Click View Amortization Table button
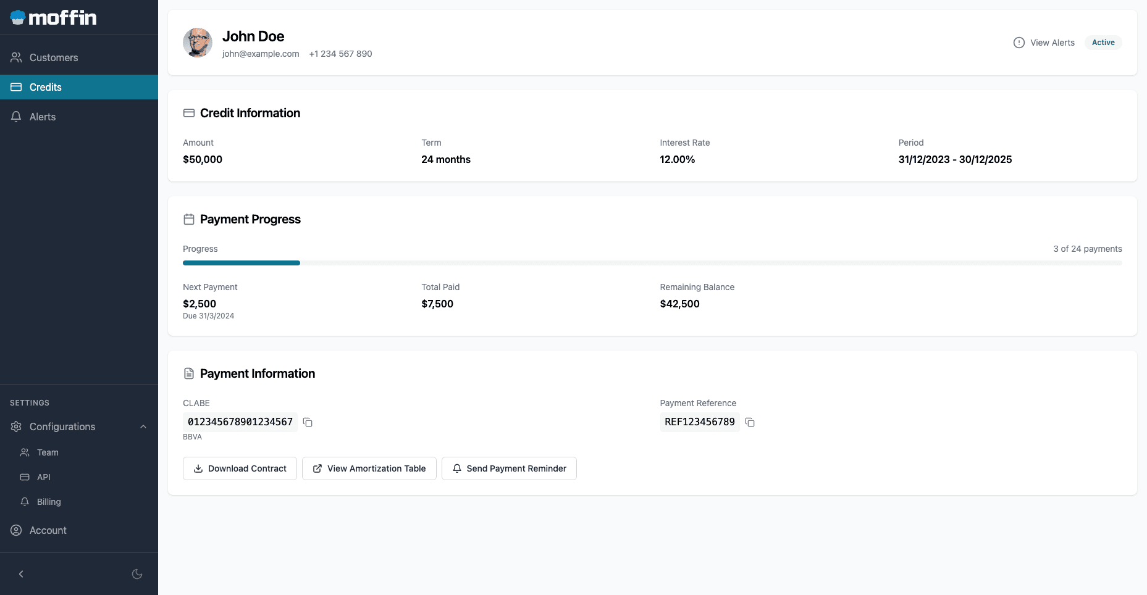Screen dimensions: 1147x595 point(369,468)
